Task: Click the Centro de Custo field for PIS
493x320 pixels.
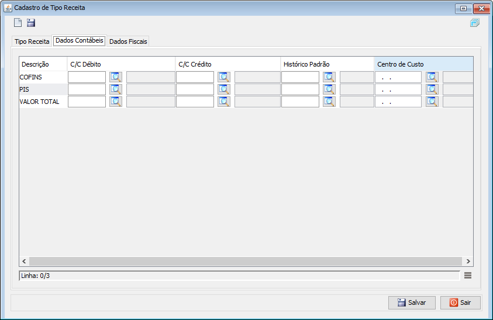Action: (398, 89)
